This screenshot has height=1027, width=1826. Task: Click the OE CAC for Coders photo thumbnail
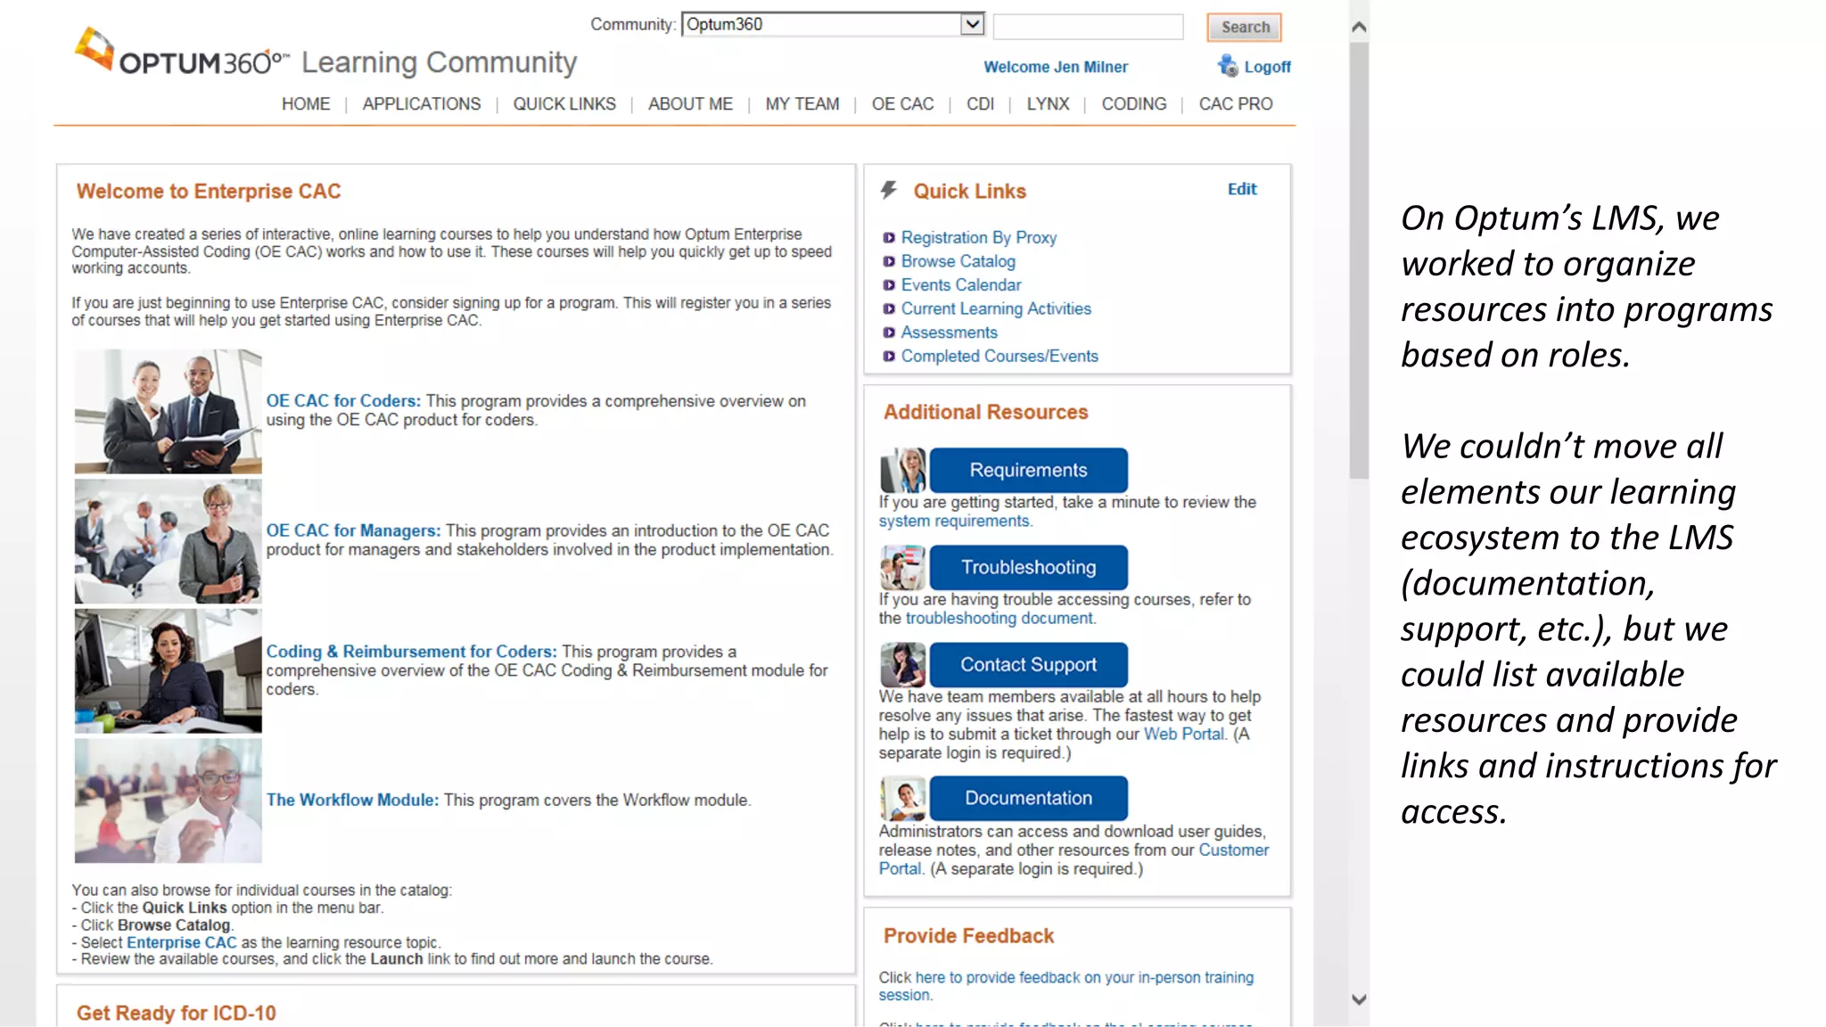pyautogui.click(x=169, y=411)
